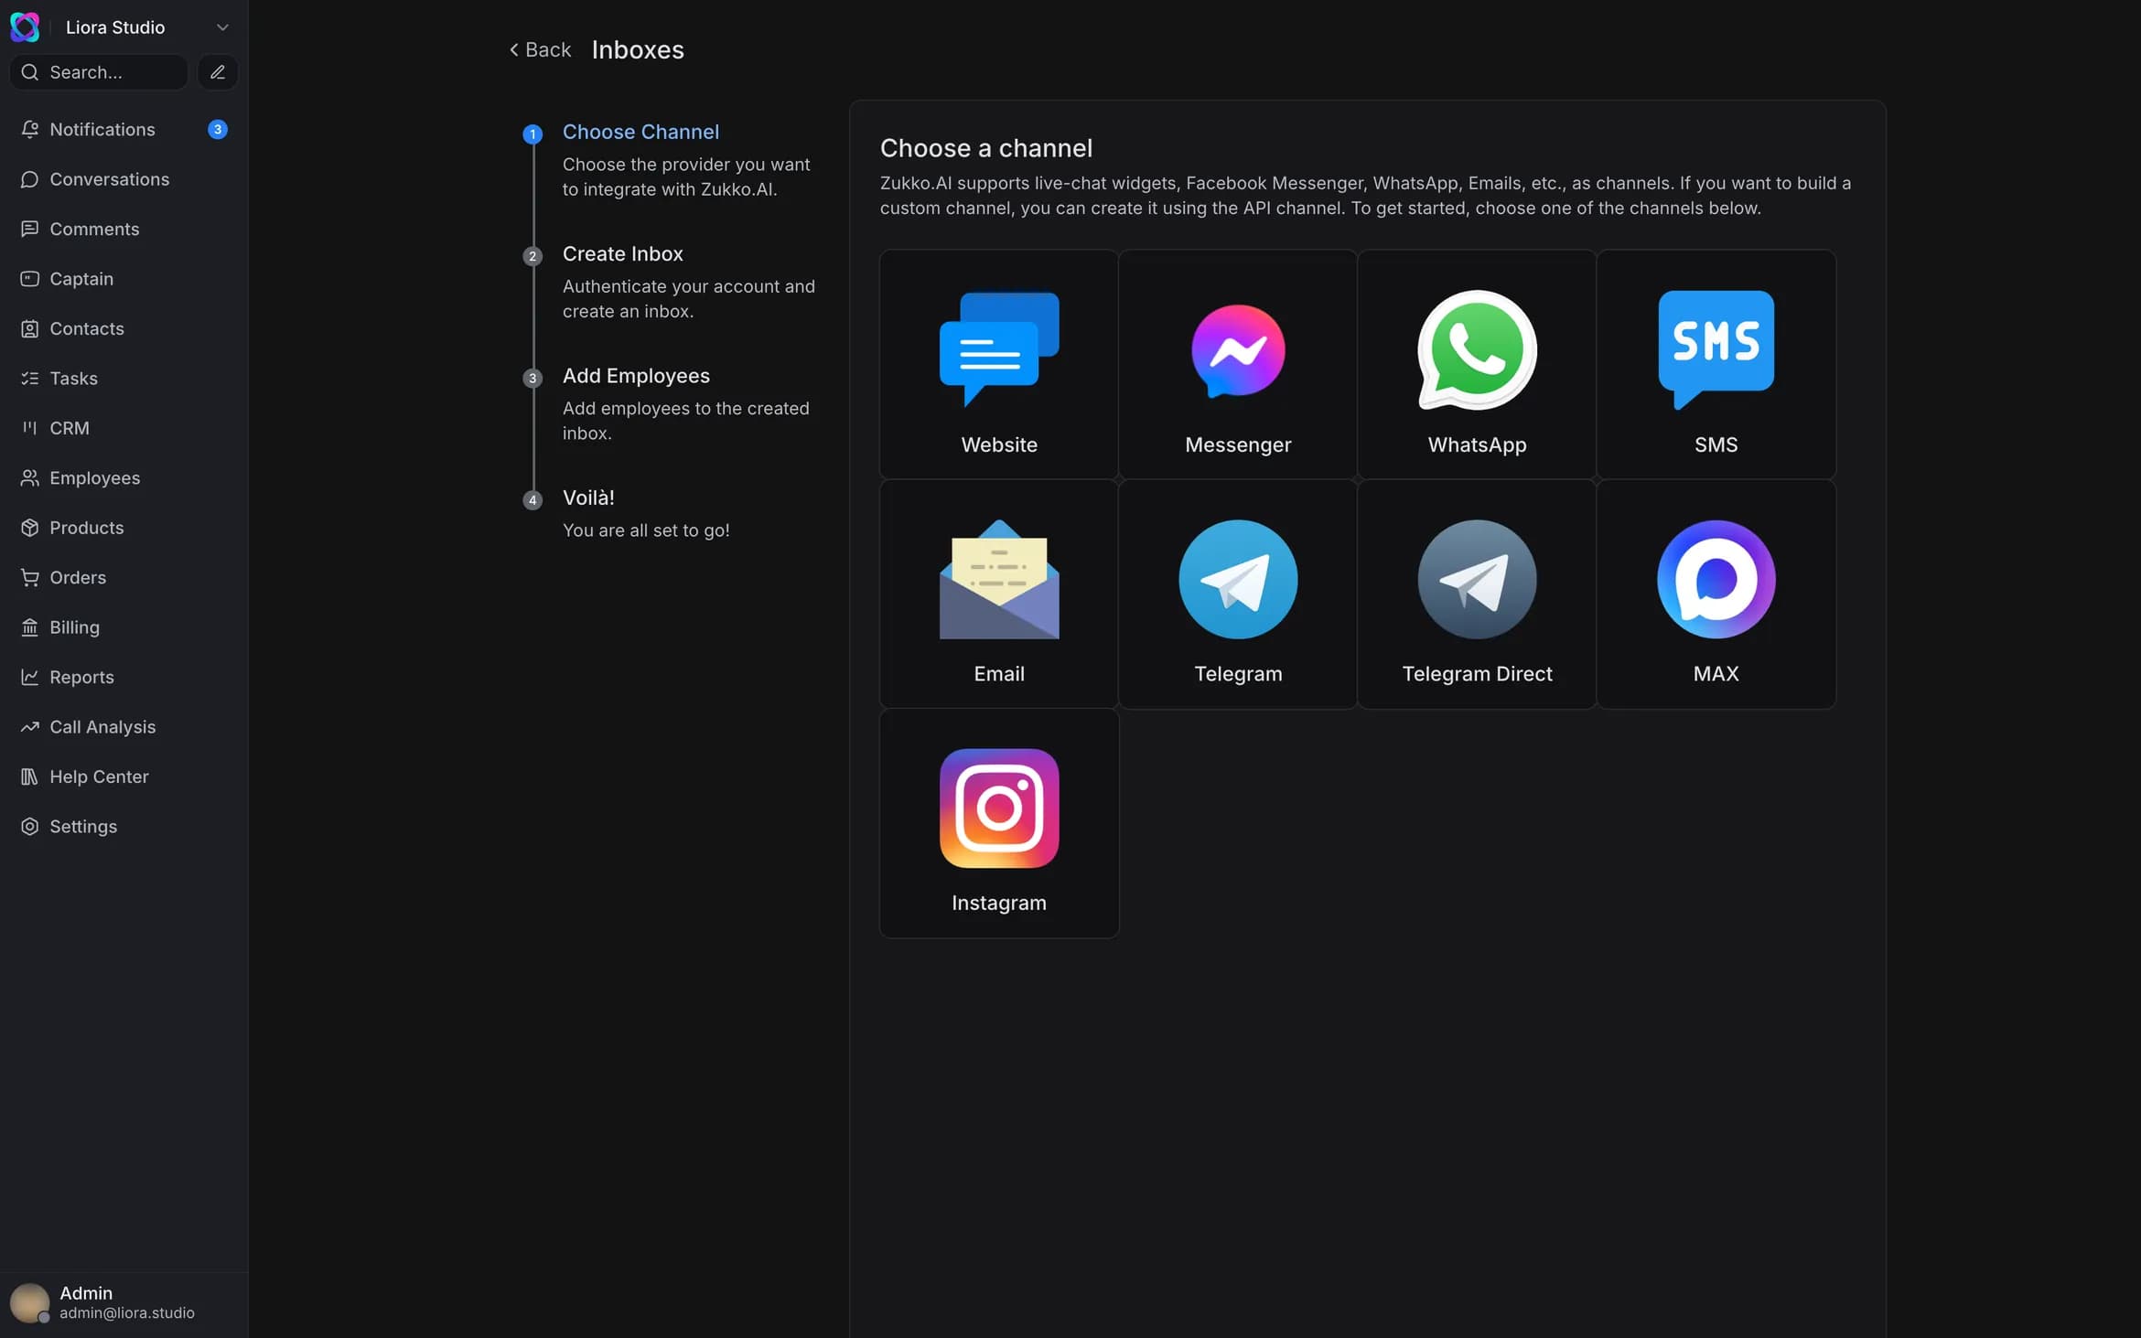This screenshot has width=2141, height=1338.
Task: Click the Back chevron arrow
Action: 514,49
